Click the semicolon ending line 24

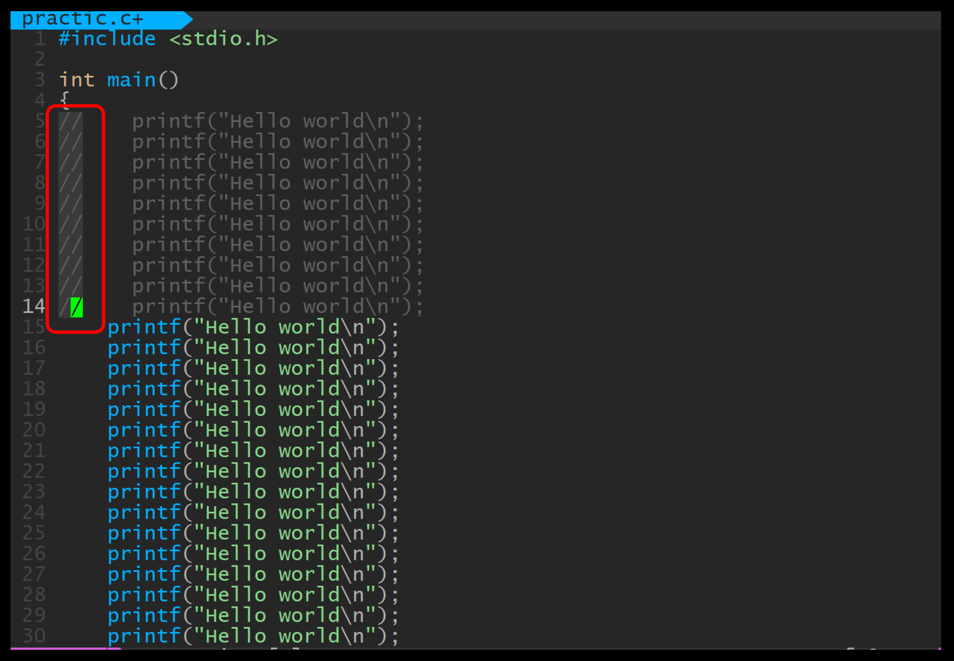pyautogui.click(x=394, y=515)
